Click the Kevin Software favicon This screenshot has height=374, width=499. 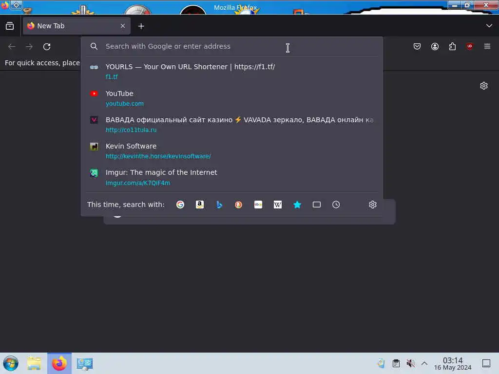94,146
